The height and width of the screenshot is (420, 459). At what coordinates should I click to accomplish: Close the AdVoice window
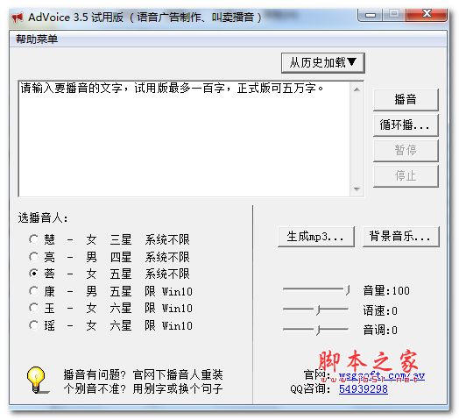427,14
